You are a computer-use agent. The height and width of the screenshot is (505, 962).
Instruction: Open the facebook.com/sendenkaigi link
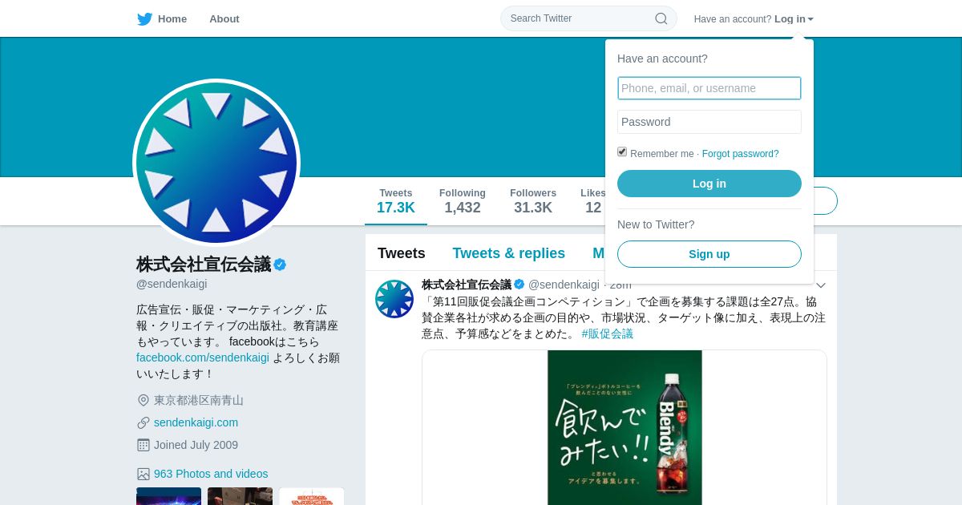click(x=203, y=358)
